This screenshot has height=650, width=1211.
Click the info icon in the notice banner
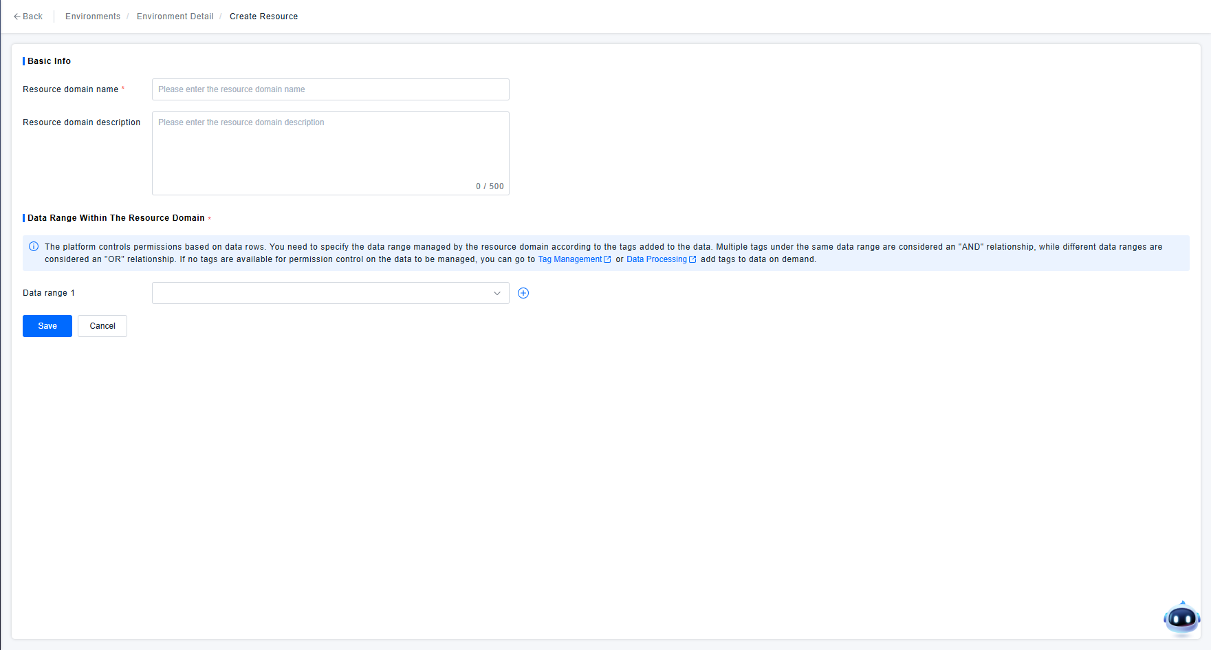pos(34,247)
